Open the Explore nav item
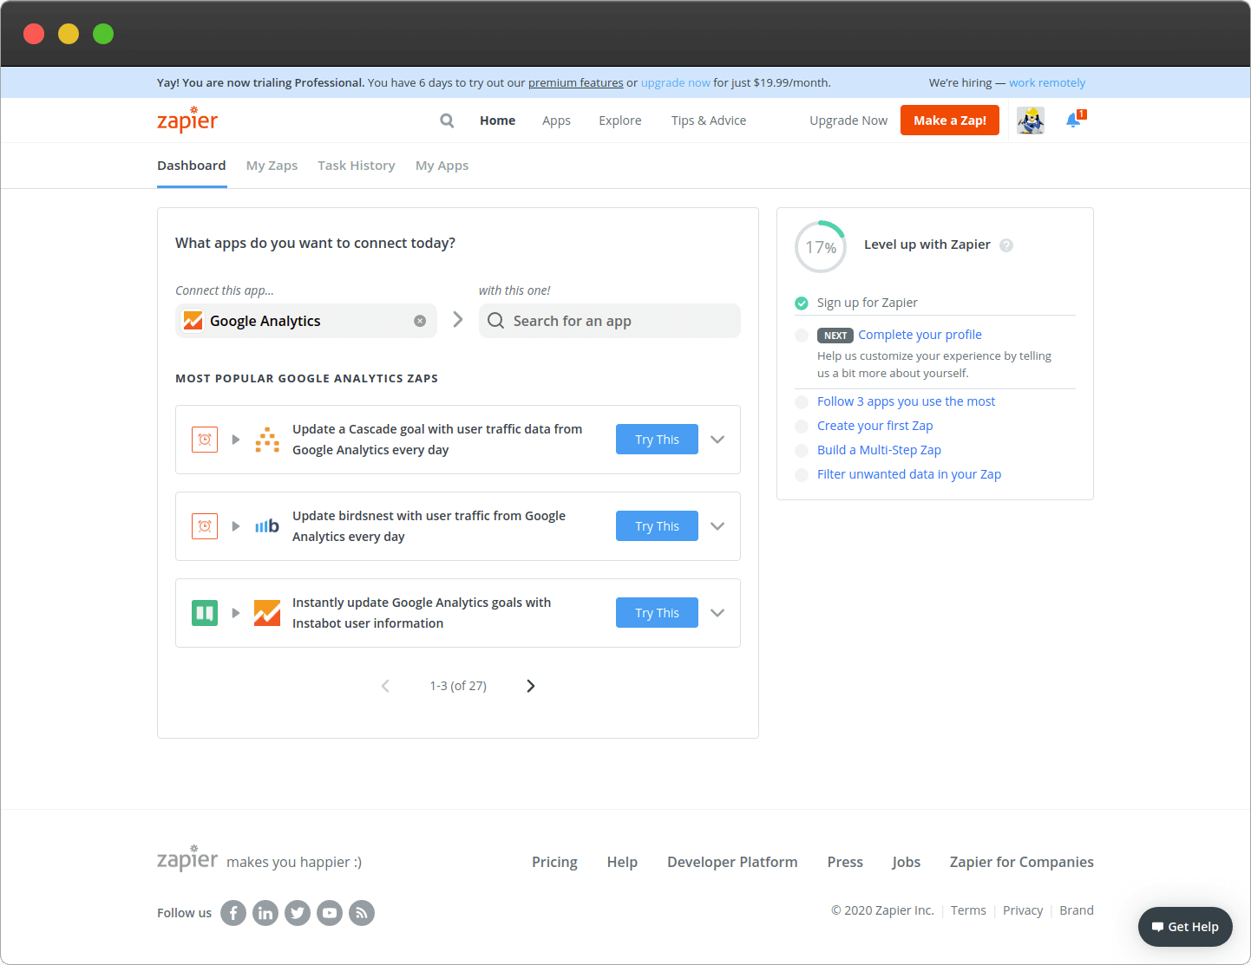Viewport: 1251px width, 965px height. 620,121
